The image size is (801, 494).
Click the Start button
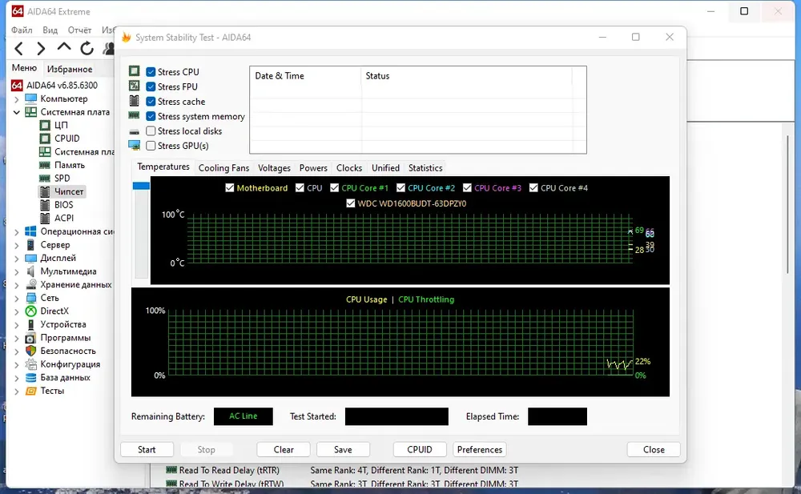pos(147,449)
